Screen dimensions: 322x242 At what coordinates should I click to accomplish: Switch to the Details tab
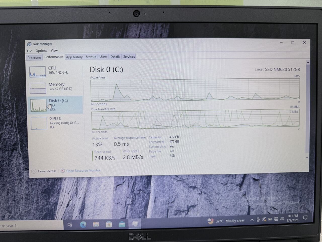(x=115, y=56)
